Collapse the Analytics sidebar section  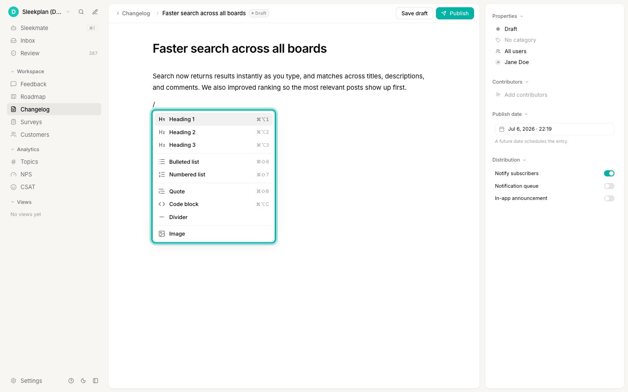[x=25, y=149]
